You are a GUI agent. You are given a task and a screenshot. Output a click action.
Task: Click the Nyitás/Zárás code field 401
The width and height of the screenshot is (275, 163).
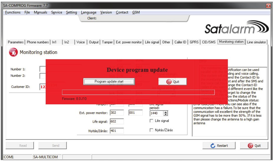[117, 131]
